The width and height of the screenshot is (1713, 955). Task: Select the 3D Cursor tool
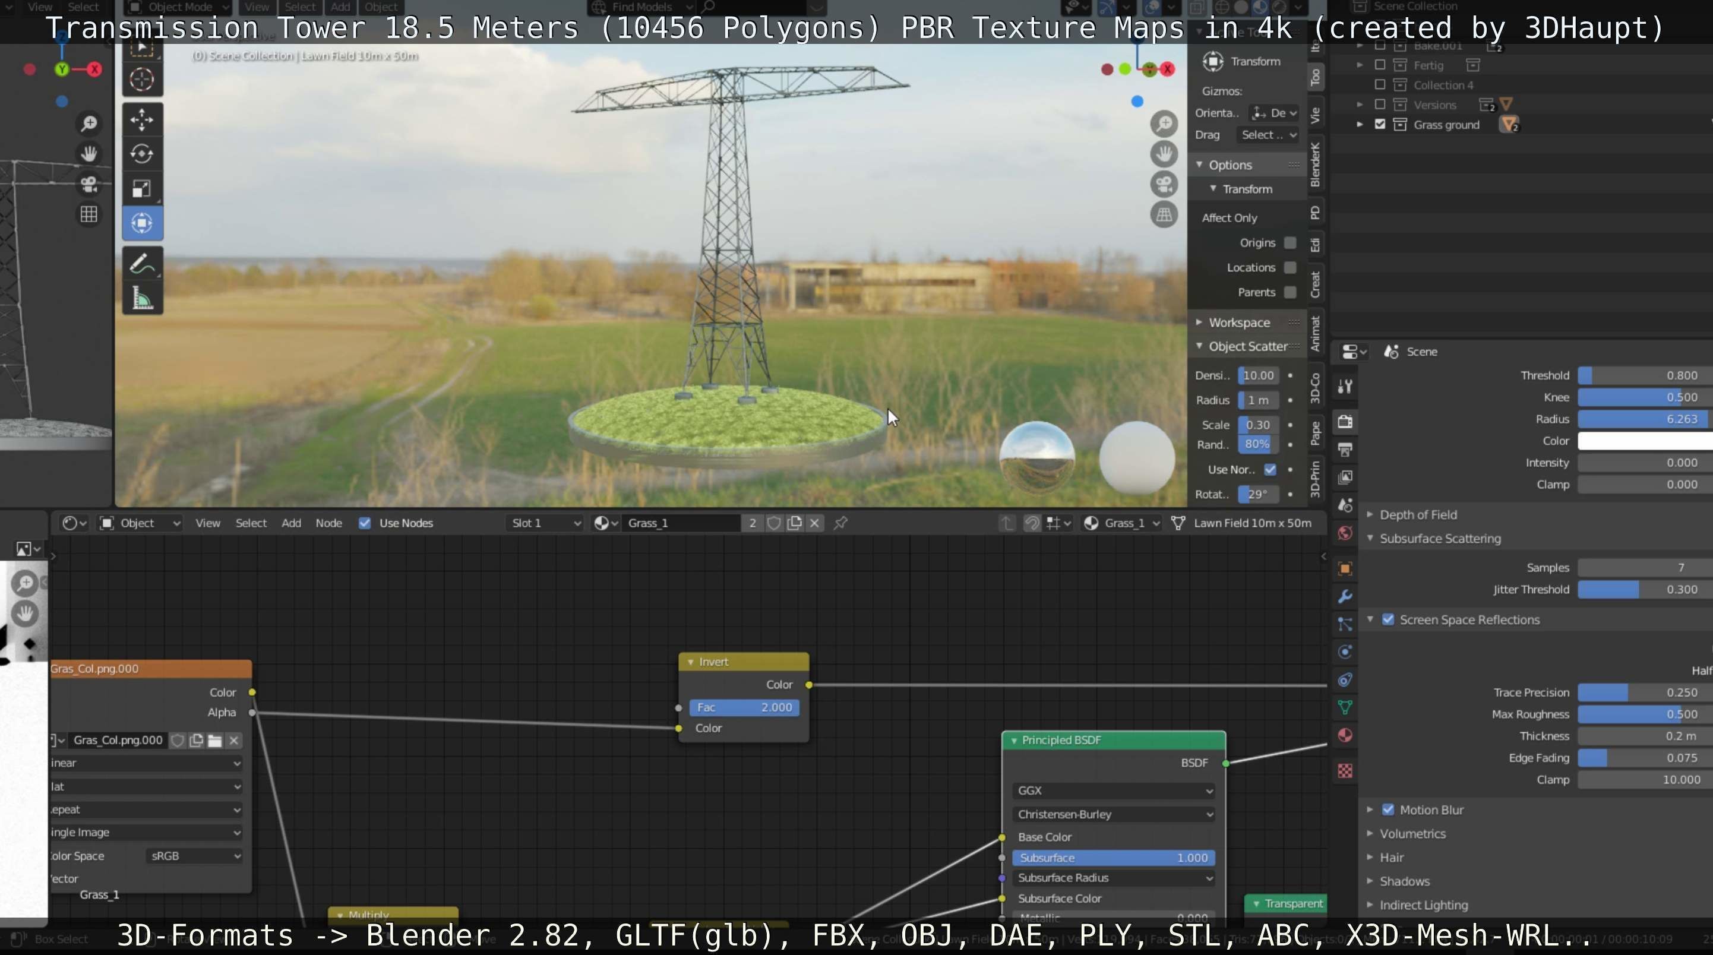(141, 80)
